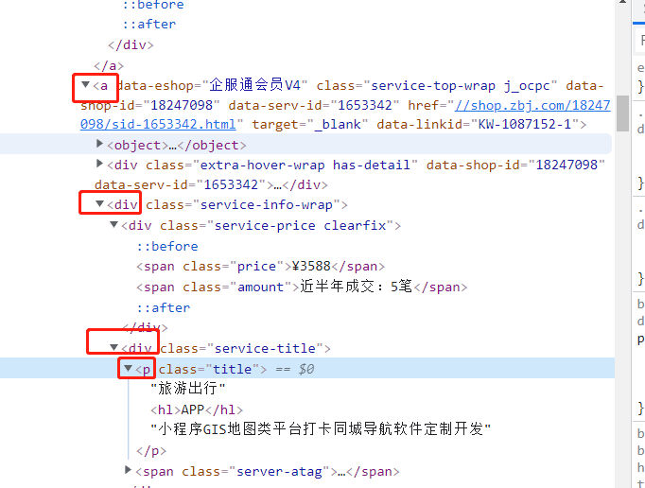Collapse the a data-eshop element node
This screenshot has height=488, width=645.
coord(85,85)
